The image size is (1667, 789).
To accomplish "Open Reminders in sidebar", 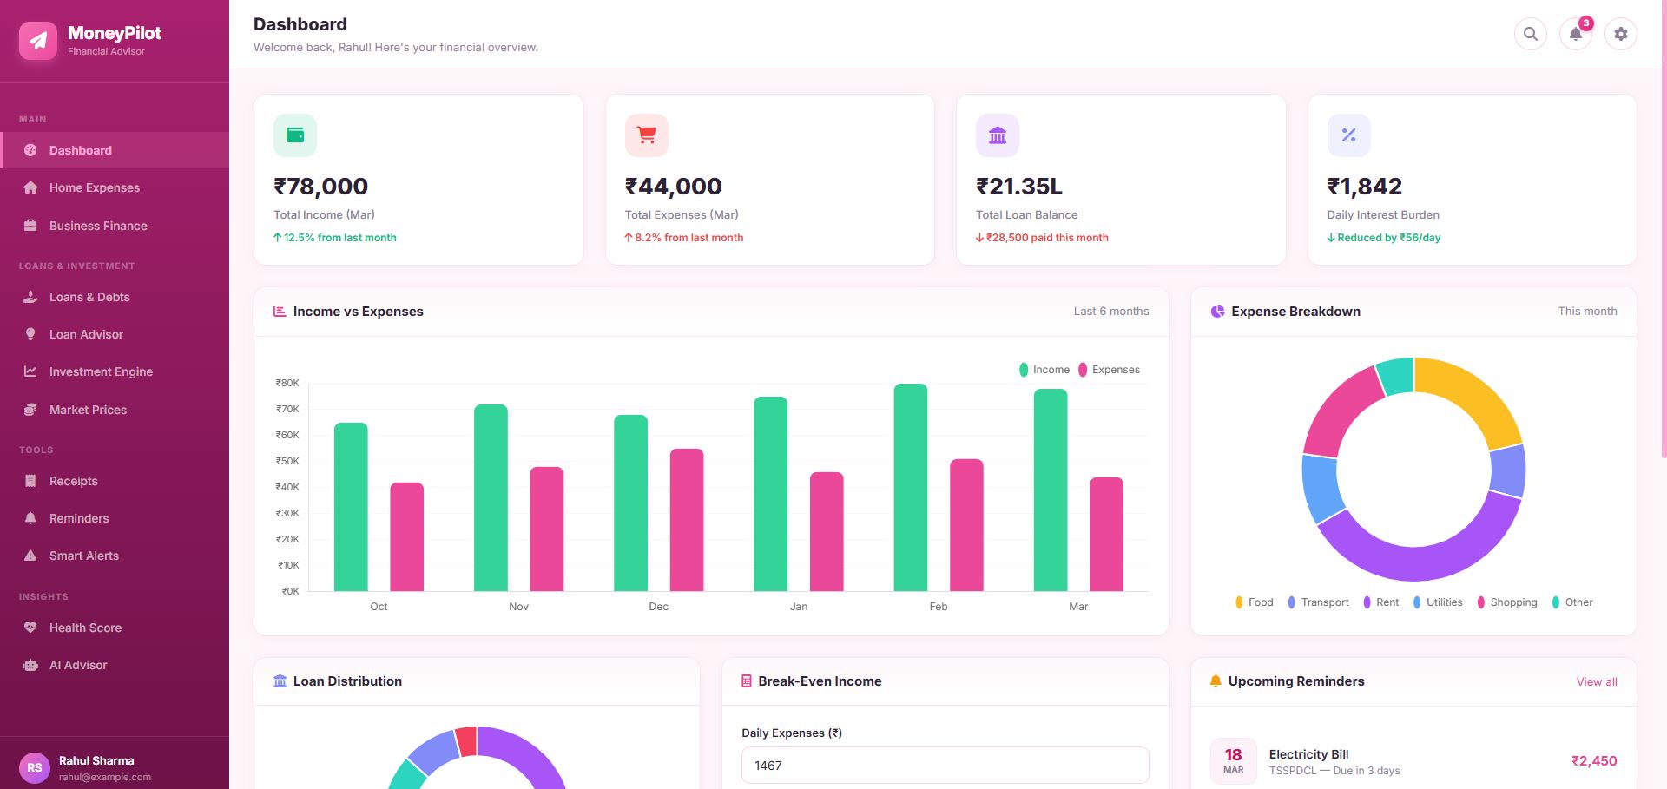I will (115, 518).
